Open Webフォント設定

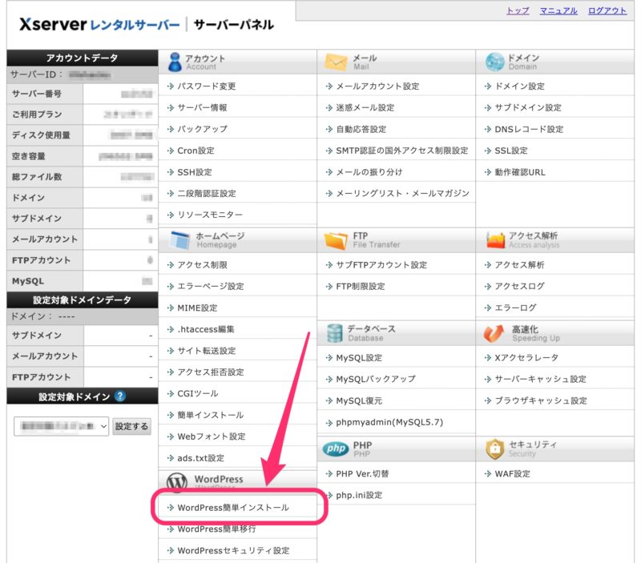(212, 436)
